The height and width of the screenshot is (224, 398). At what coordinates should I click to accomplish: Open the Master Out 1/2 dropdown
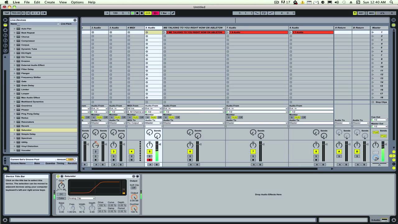tap(380, 126)
